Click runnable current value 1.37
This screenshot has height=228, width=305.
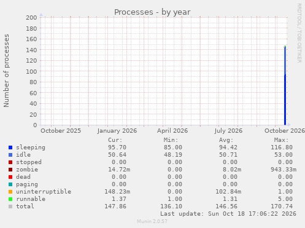coord(119,199)
